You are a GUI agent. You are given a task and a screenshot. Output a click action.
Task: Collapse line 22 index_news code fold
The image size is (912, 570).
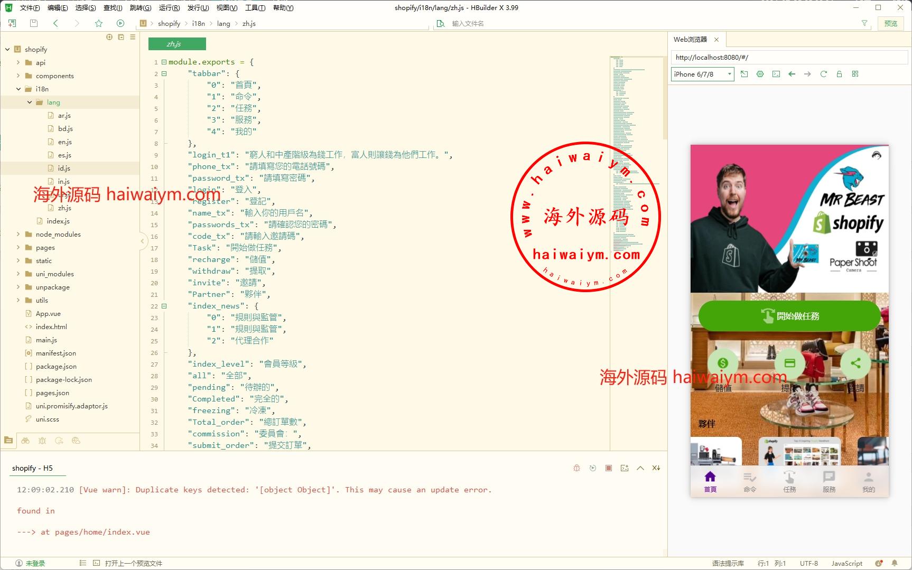[164, 306]
